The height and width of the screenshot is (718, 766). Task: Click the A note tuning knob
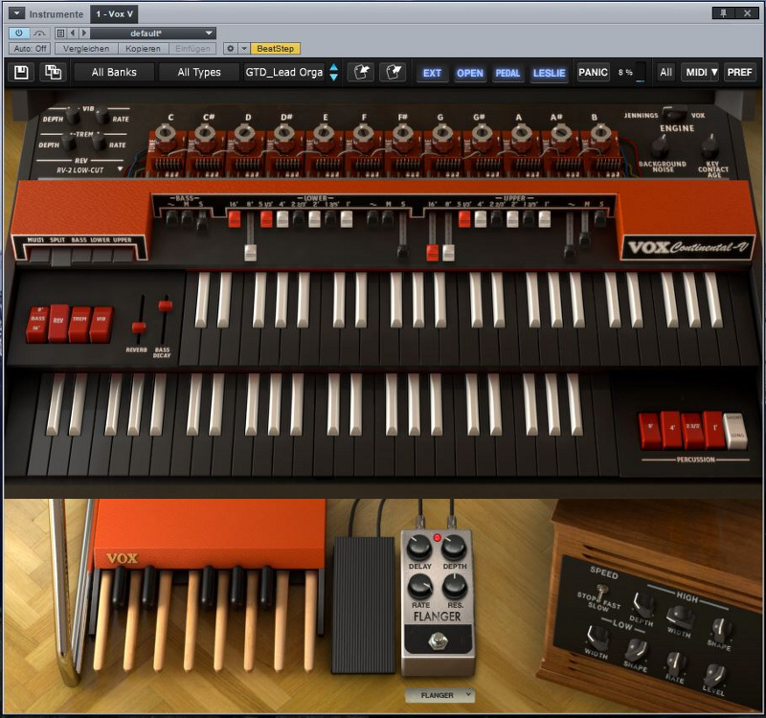pyautogui.click(x=521, y=133)
